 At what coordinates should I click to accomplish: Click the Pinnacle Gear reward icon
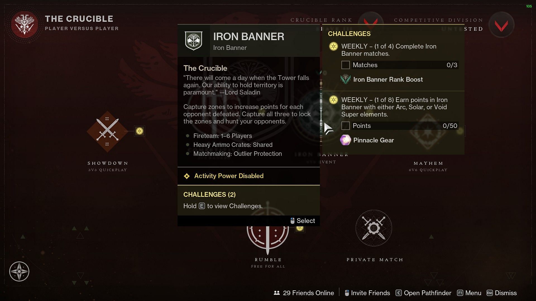point(346,140)
